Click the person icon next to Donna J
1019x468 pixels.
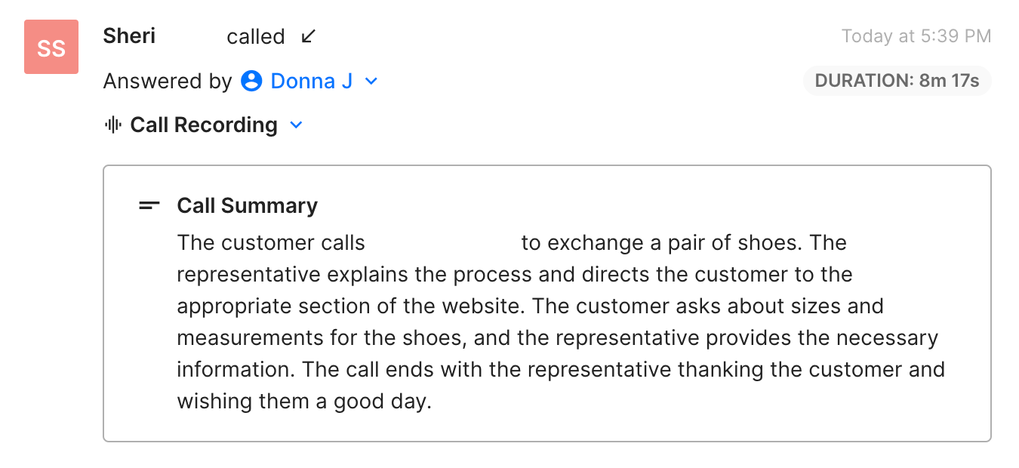(251, 81)
